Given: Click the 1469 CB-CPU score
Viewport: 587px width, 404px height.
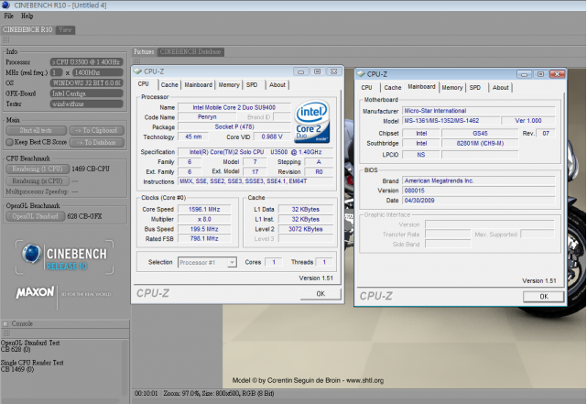Looking at the screenshot, I should 91,169.
